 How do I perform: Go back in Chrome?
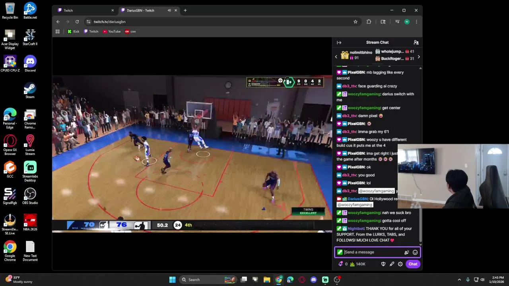(x=58, y=22)
